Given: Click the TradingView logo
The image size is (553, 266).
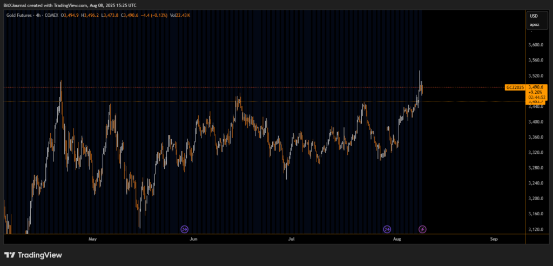Looking at the screenshot, I should (33, 255).
